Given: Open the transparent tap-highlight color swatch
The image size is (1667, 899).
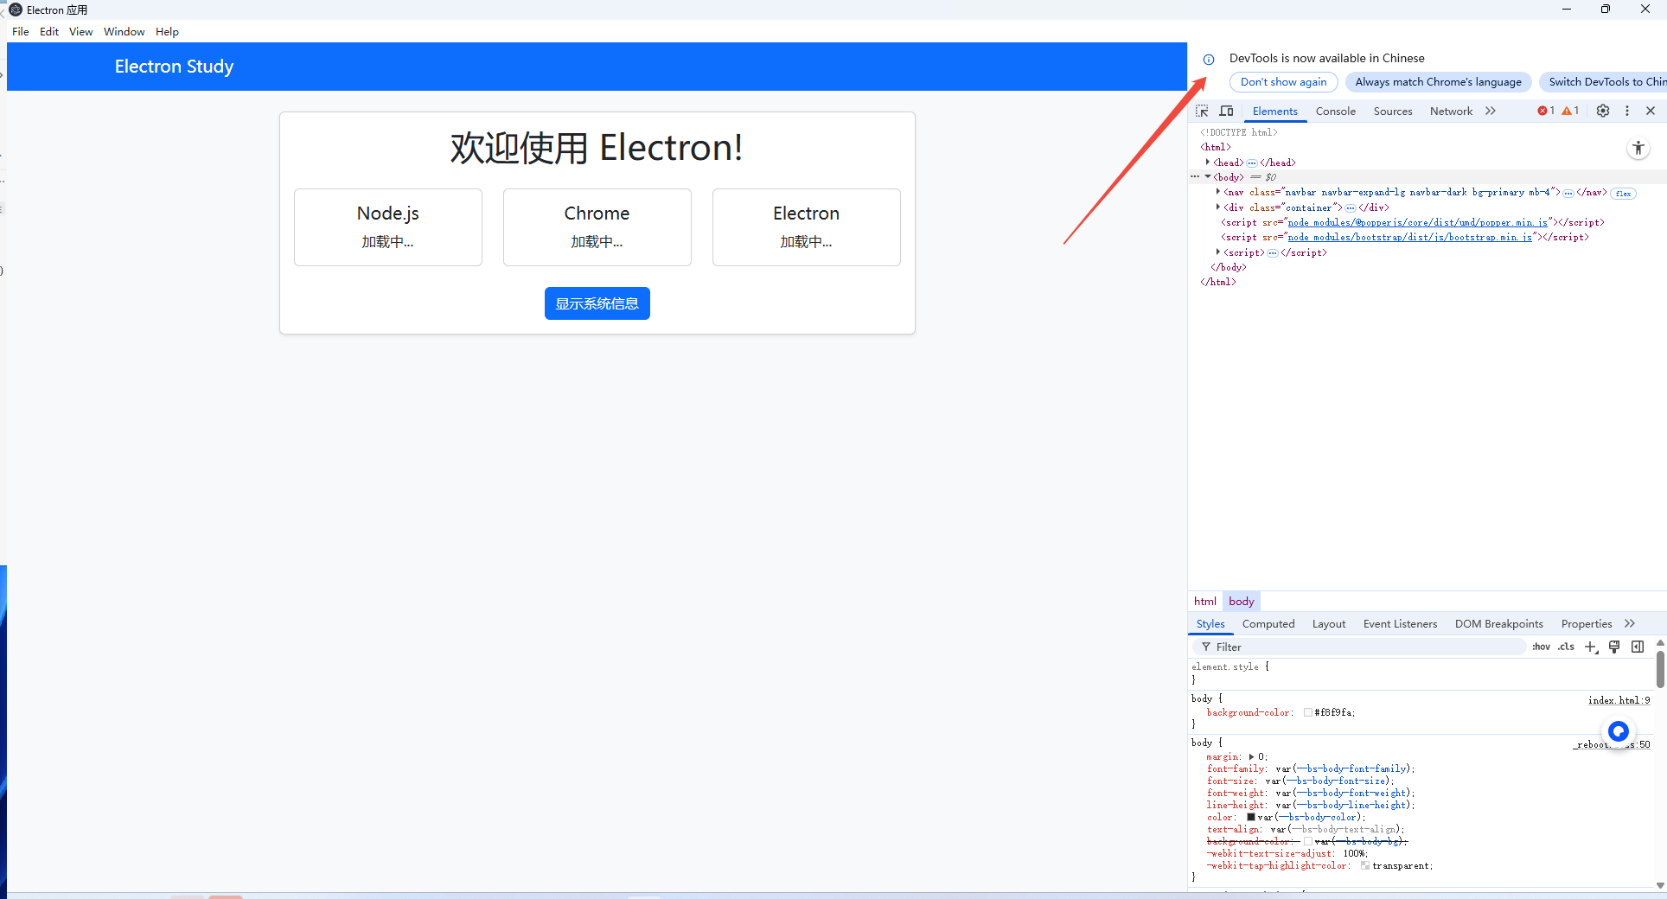Looking at the screenshot, I should 1365,865.
